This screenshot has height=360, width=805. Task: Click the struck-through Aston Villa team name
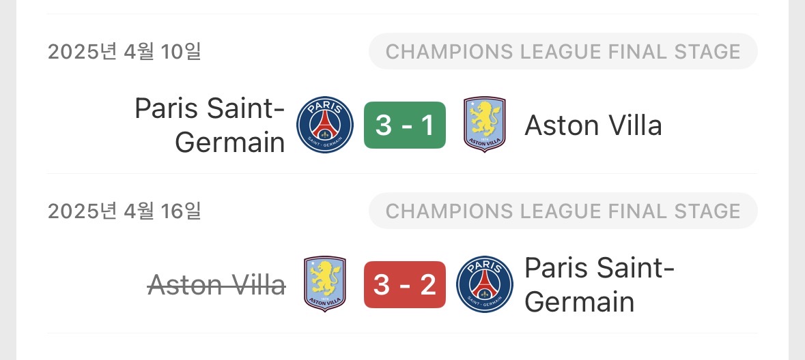[x=216, y=285]
